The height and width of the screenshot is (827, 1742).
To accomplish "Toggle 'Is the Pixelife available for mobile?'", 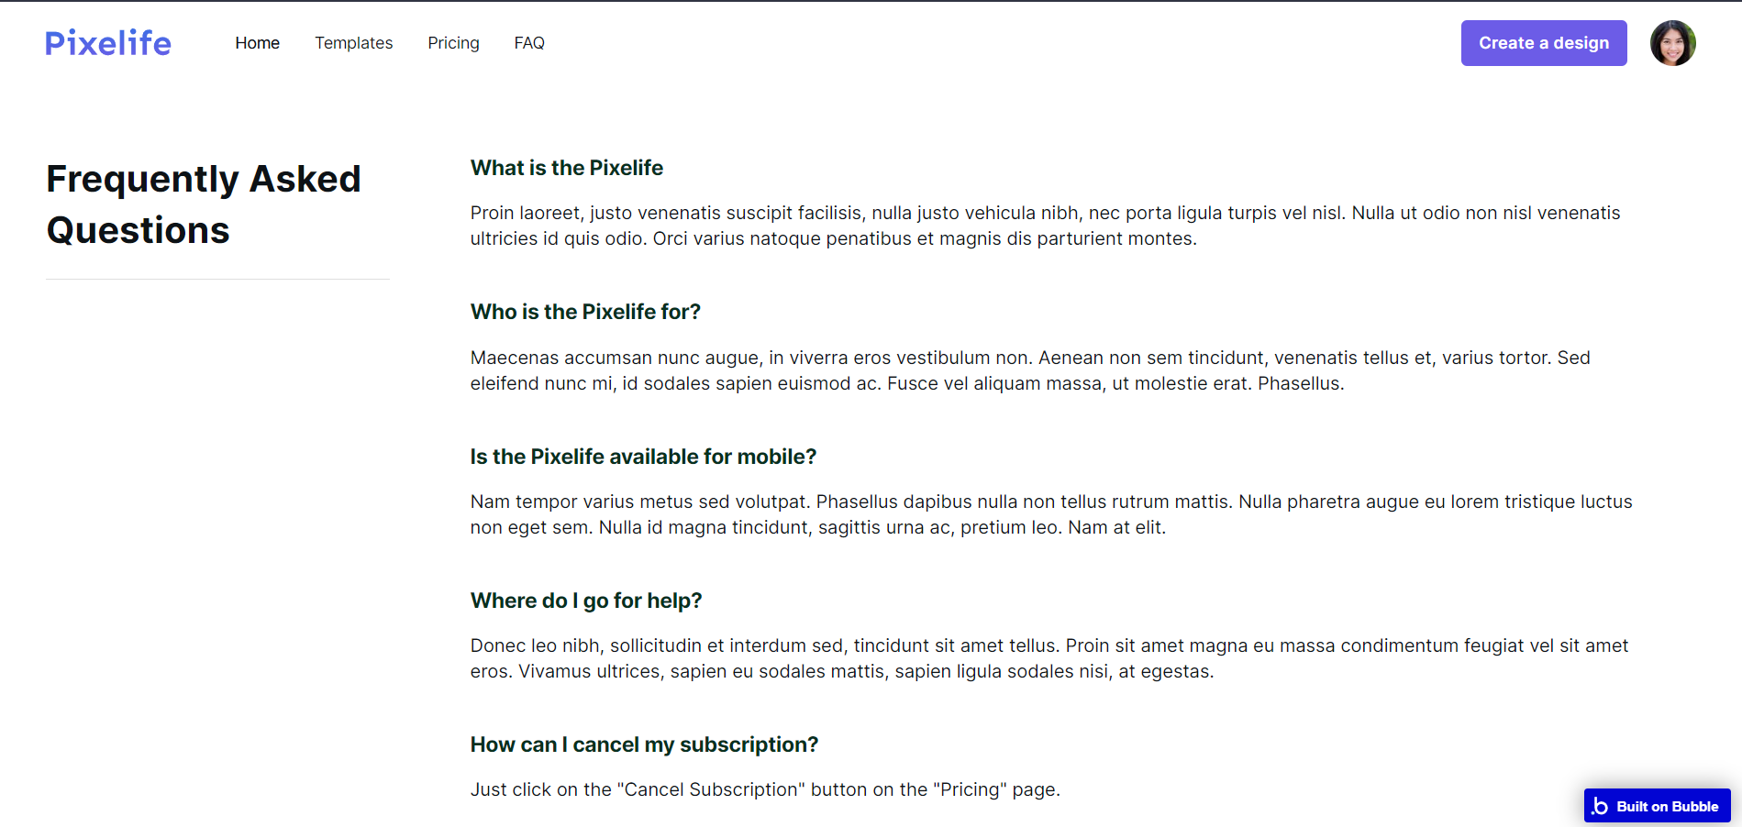I will pos(643,457).
